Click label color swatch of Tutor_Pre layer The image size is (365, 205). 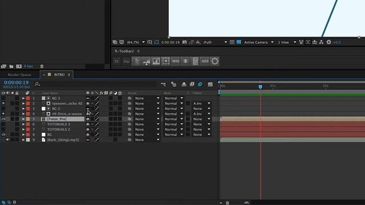[28, 119]
